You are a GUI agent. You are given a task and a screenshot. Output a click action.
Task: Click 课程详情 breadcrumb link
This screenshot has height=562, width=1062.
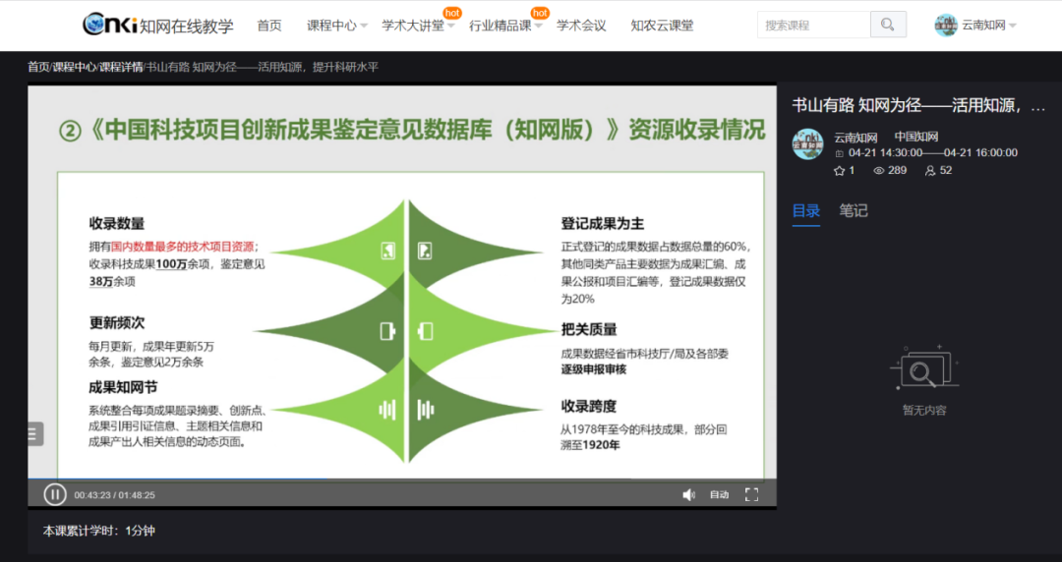(121, 67)
